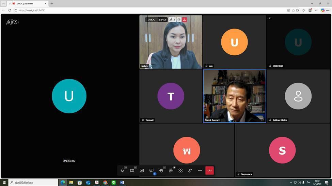Screen dimensions: 332x186
Task: Open more actions menu
Action: (200, 170)
